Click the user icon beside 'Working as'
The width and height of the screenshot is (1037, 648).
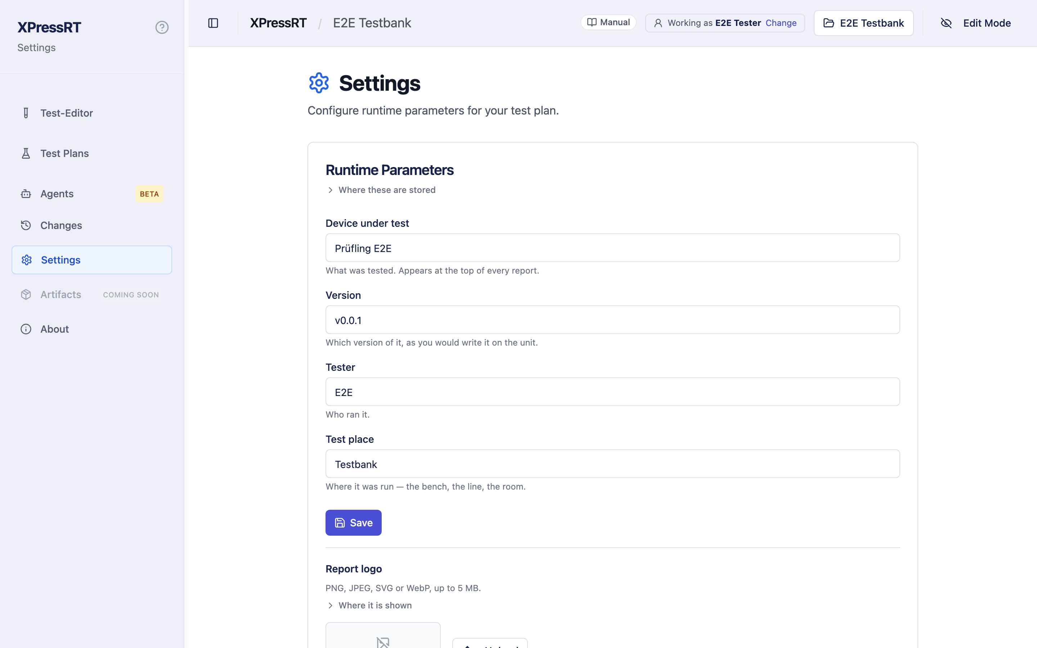658,23
